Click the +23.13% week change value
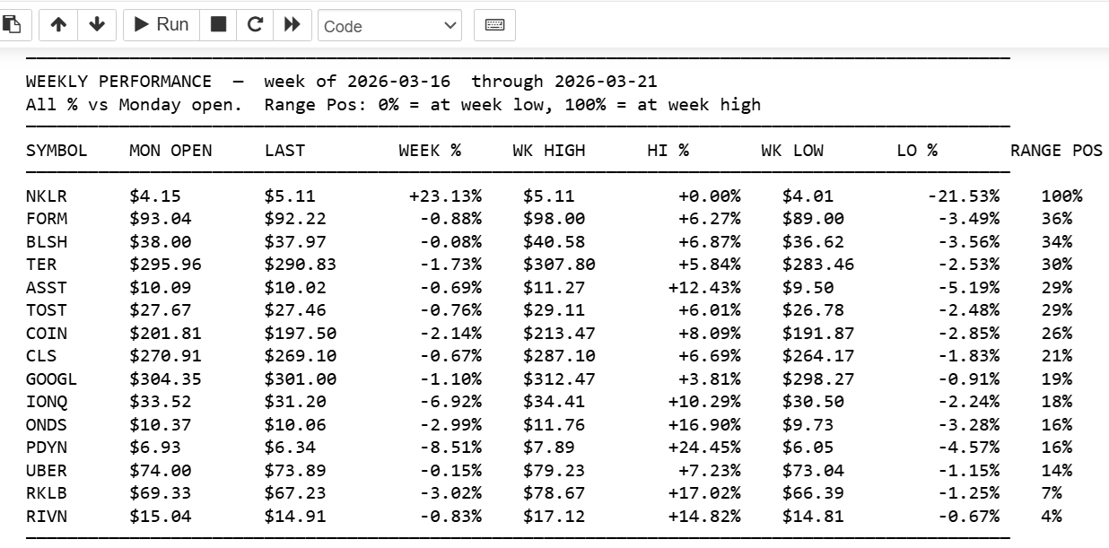Screen dimensions: 1109x548 (x=446, y=196)
